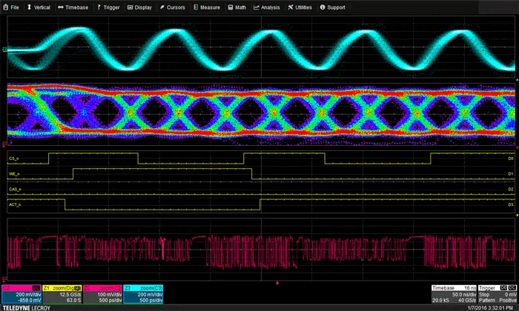Click the D1 digital line label
The image size is (519, 311).
click(510, 174)
